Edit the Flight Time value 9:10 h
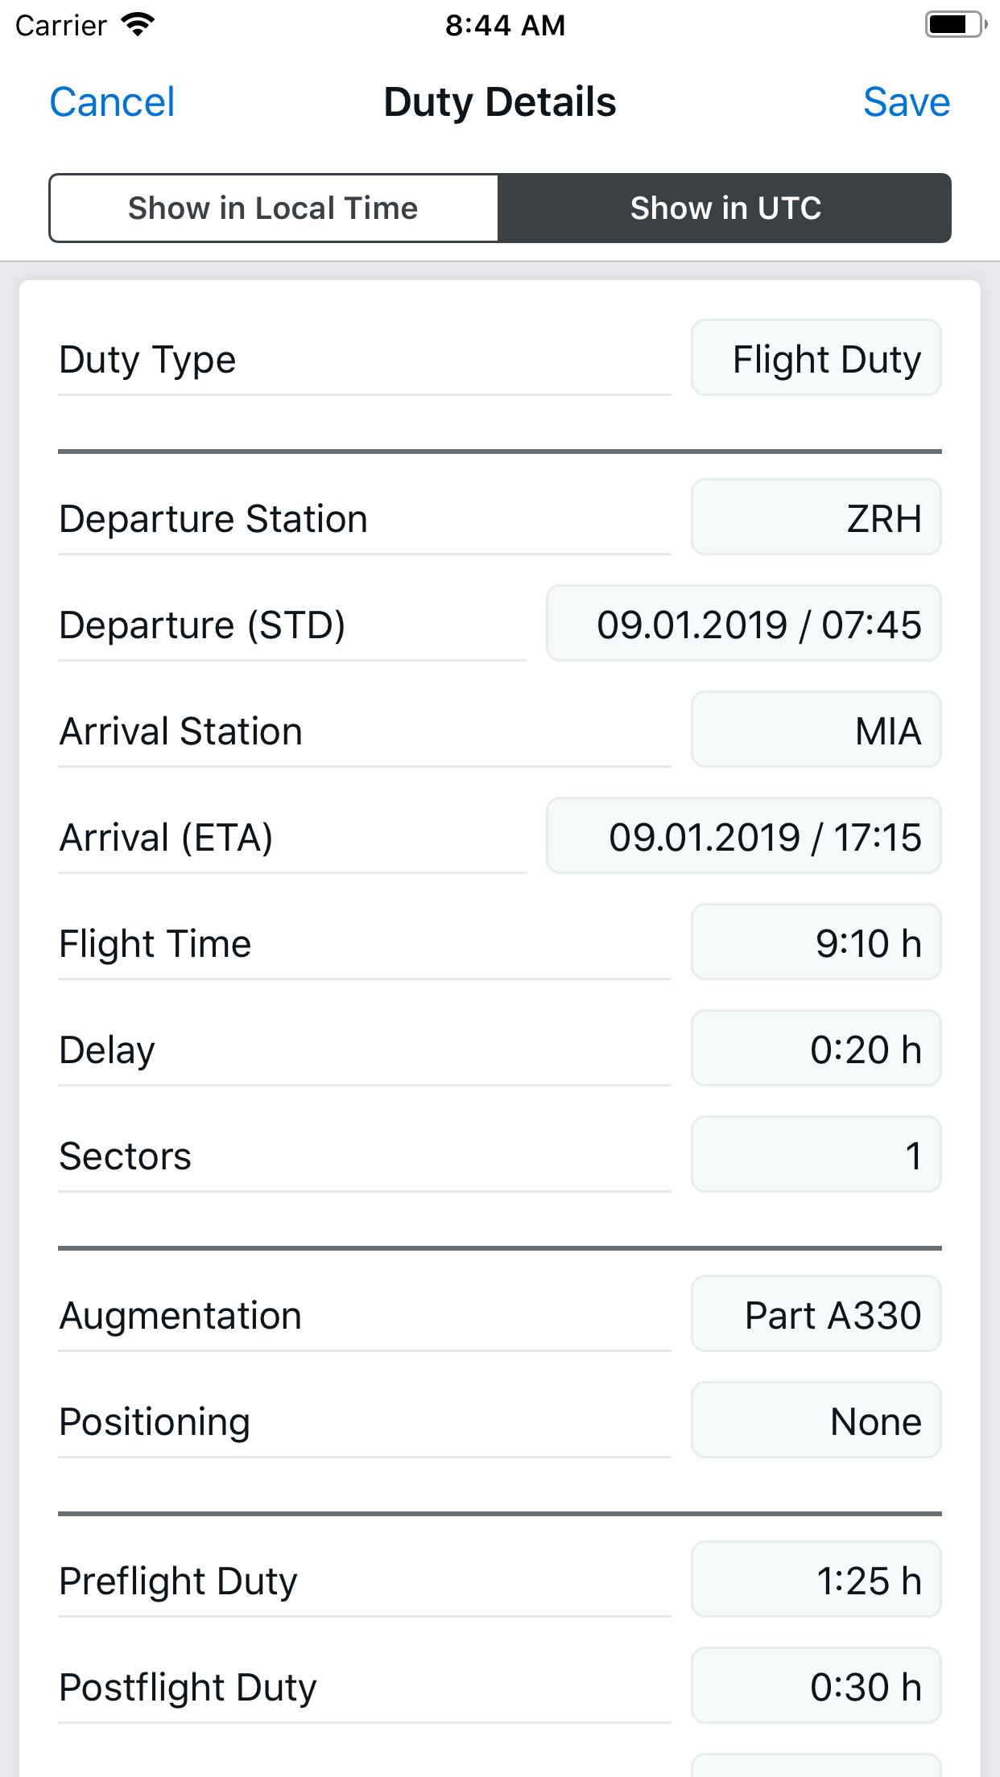This screenshot has width=1000, height=1777. (816, 942)
